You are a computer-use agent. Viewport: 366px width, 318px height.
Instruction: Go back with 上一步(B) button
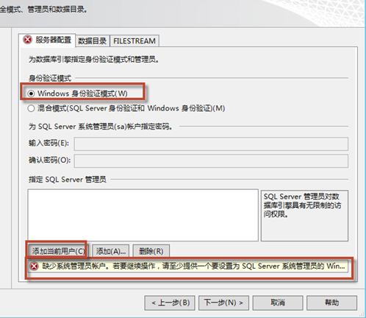point(170,303)
